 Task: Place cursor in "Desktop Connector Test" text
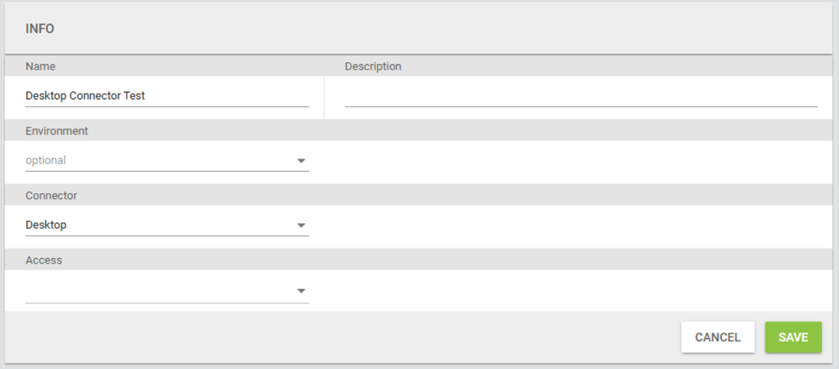point(85,97)
